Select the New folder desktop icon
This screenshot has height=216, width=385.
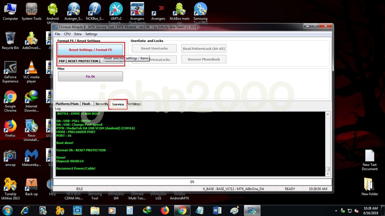pos(370,187)
